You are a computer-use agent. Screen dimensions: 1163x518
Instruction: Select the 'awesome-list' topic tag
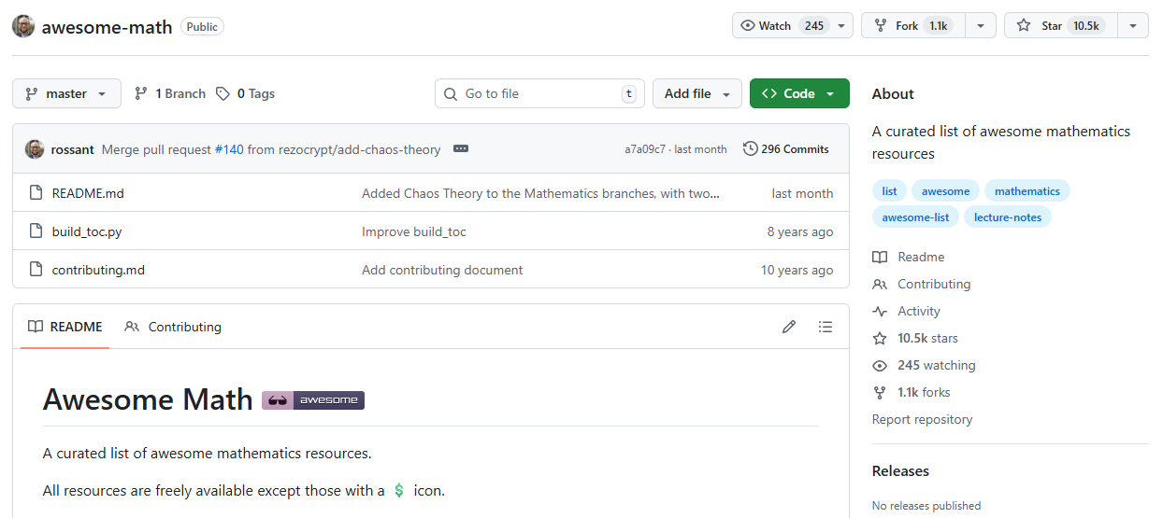(915, 217)
